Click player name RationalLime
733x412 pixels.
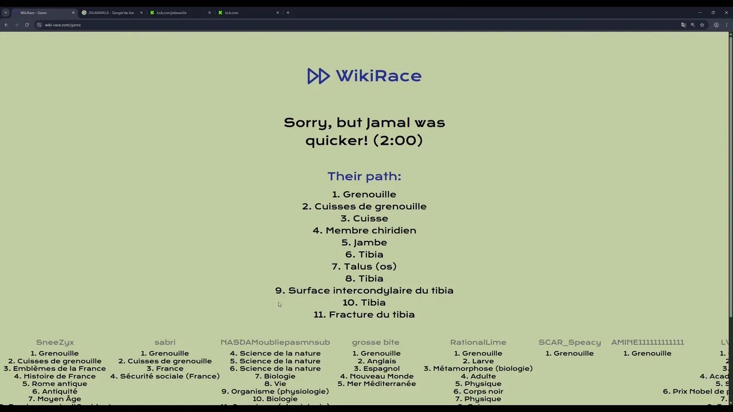pyautogui.click(x=478, y=342)
